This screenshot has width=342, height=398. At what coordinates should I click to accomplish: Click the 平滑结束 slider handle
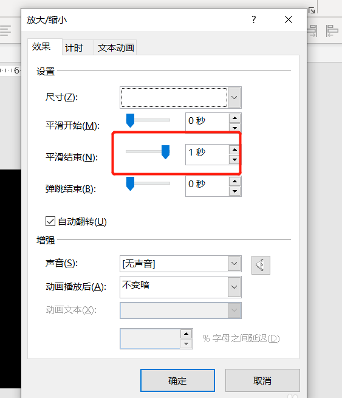[166, 152]
